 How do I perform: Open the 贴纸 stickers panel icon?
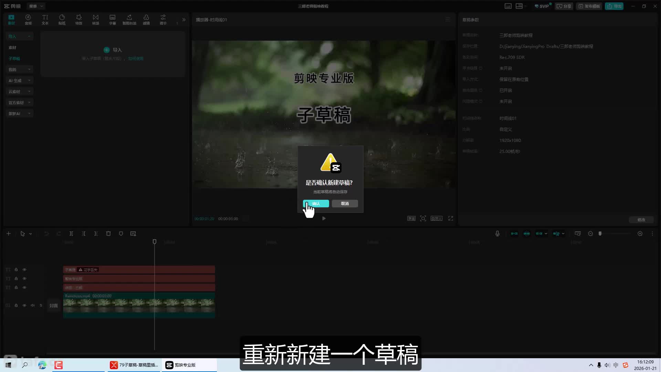click(62, 19)
